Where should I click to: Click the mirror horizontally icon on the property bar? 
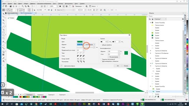49,10
